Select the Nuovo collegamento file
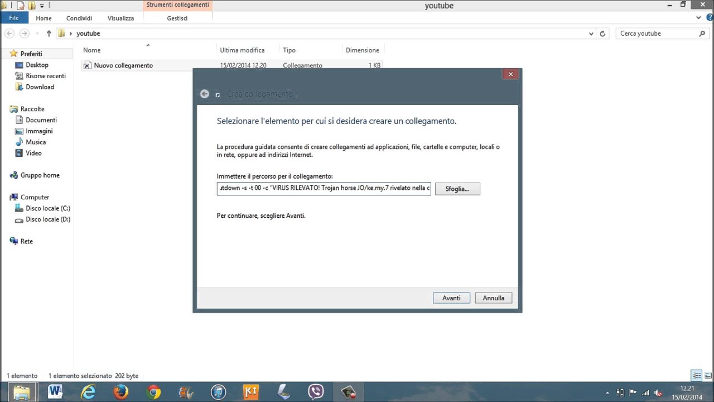The width and height of the screenshot is (714, 402). (123, 65)
